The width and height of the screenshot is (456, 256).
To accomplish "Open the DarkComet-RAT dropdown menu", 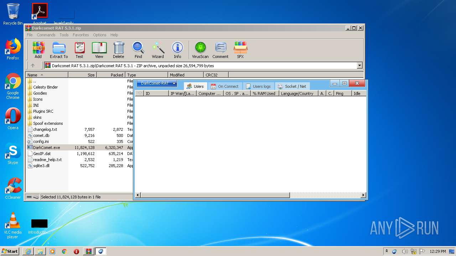I will (x=157, y=84).
